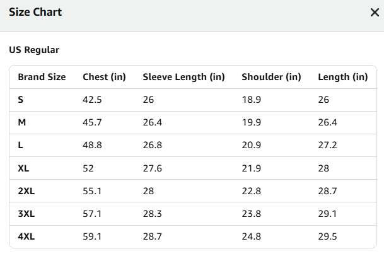Select the Sleeve Length (in) header

183,77
